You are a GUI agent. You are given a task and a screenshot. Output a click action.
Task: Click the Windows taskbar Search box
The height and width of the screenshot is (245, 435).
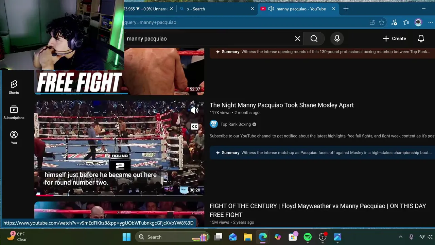click(x=172, y=237)
